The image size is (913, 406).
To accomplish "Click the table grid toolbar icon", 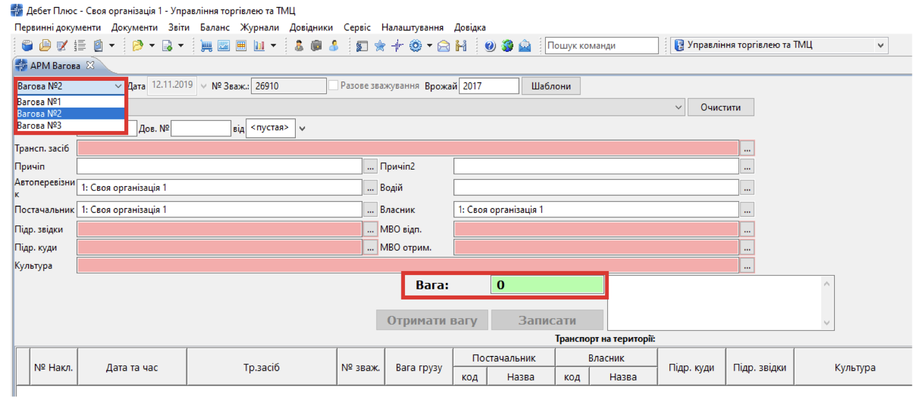I will pyautogui.click(x=241, y=46).
